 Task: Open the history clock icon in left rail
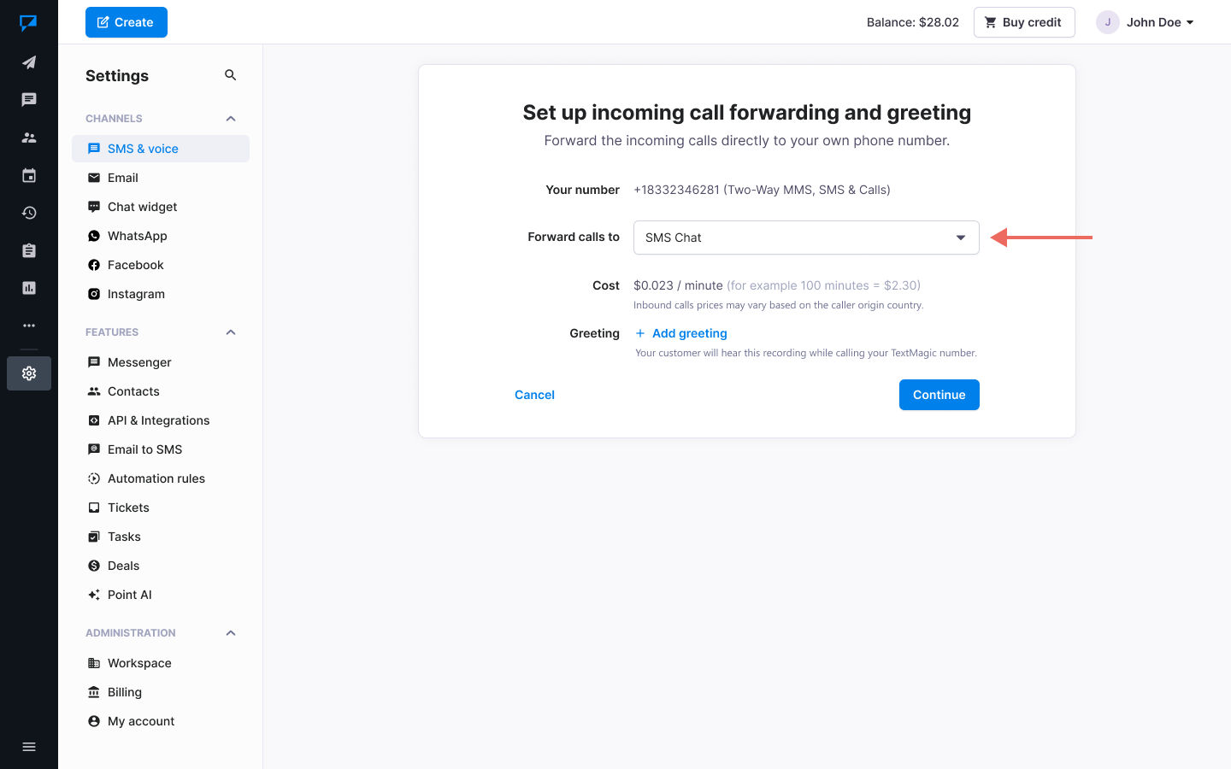coord(29,213)
